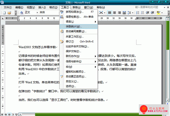The image size is (170, 116).
Task: Select 保护文档(P) menu item
Action: 79,51
